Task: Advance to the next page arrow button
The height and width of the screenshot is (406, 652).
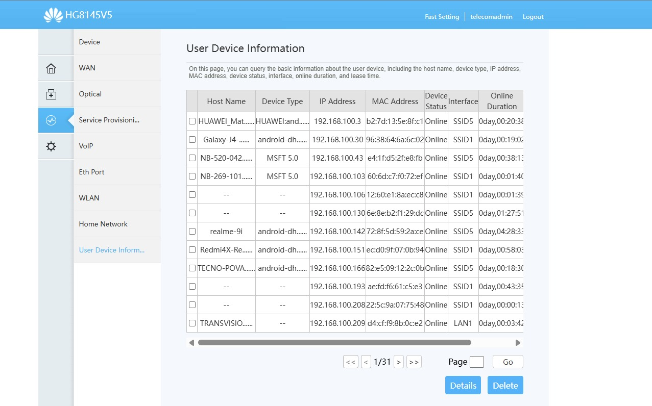Action: point(399,362)
